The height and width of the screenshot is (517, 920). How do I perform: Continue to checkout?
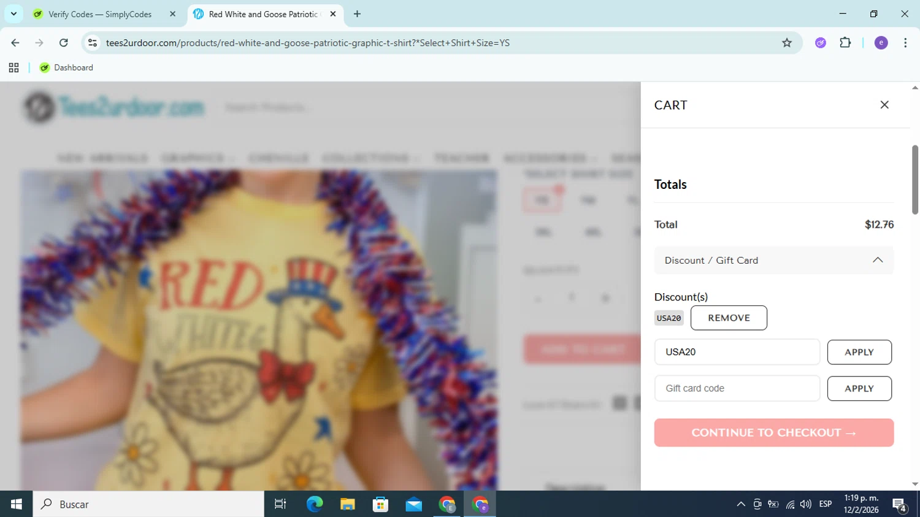pyautogui.click(x=773, y=432)
